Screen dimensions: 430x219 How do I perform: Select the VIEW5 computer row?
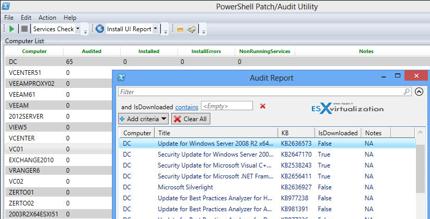coord(58,127)
